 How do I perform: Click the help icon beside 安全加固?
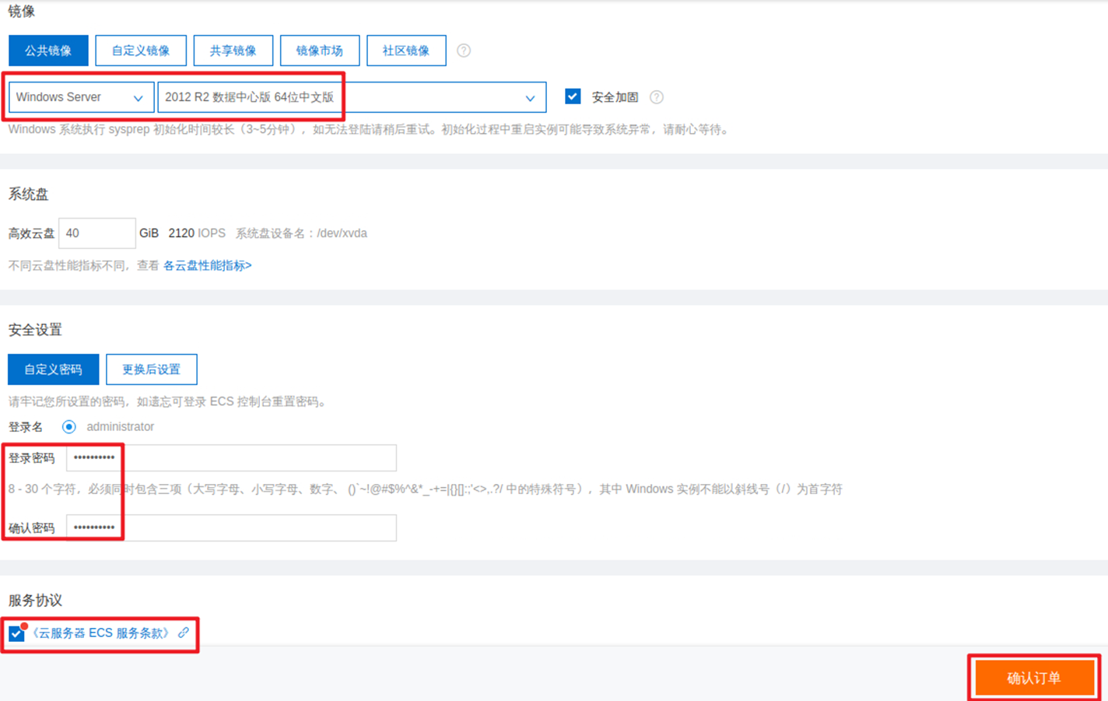point(657,97)
